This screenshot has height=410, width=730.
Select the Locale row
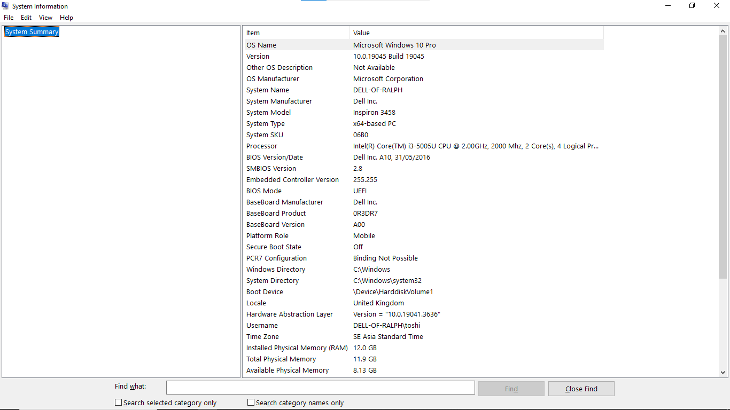point(424,303)
